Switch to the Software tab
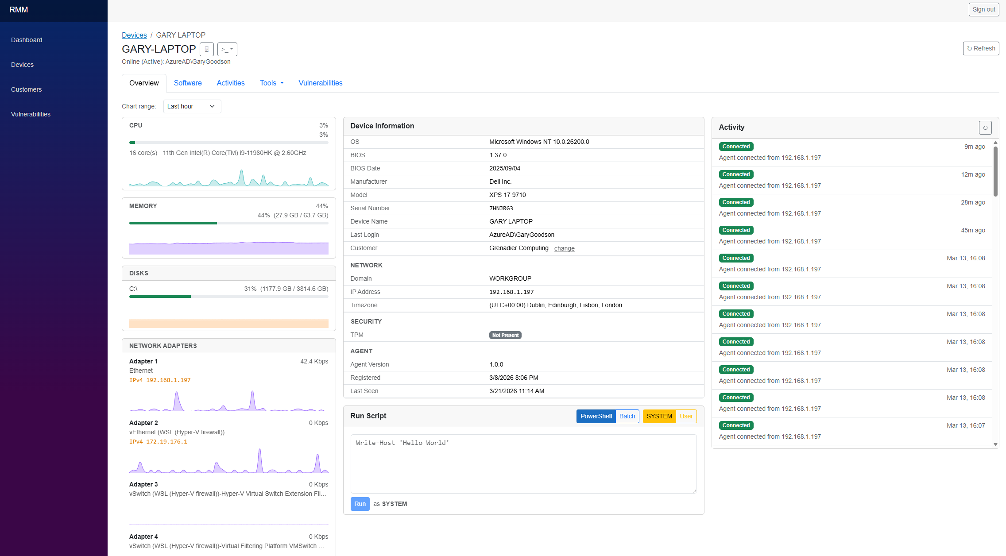This screenshot has width=1006, height=556. (188, 83)
